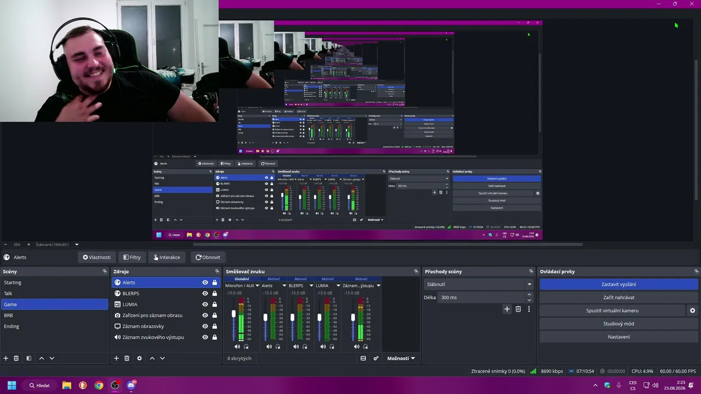Click Začít nahrávat to start recording
Screen dimensions: 701x394
[619, 298]
